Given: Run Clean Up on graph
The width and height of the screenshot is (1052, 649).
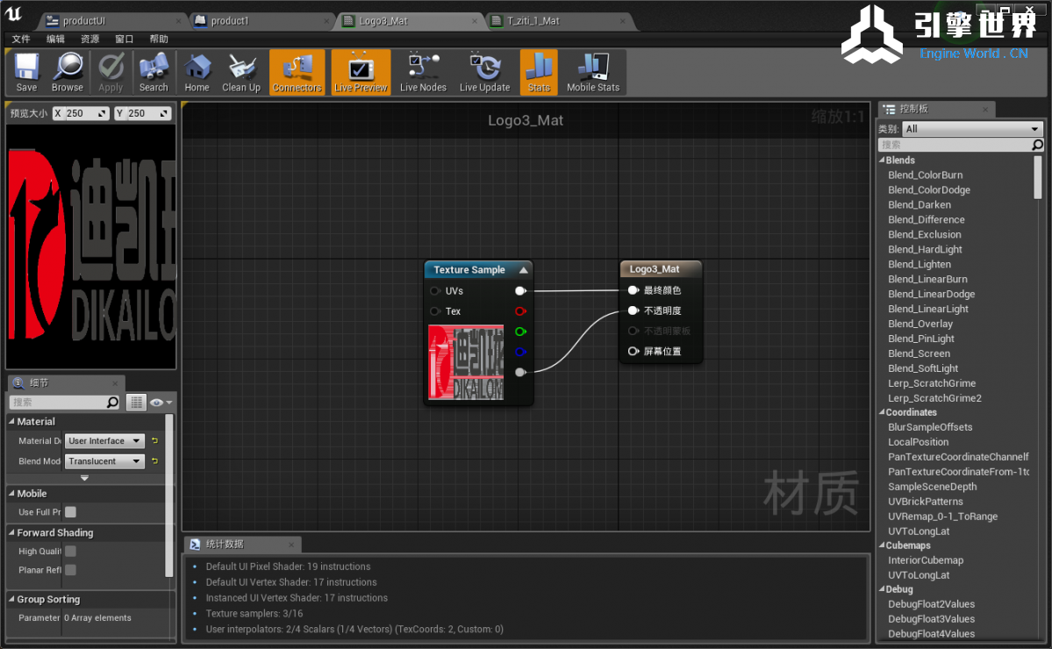Looking at the screenshot, I should pos(241,73).
